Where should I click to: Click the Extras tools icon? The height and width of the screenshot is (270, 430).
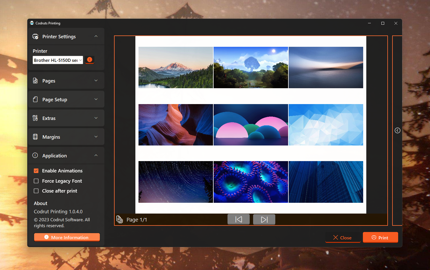point(35,118)
